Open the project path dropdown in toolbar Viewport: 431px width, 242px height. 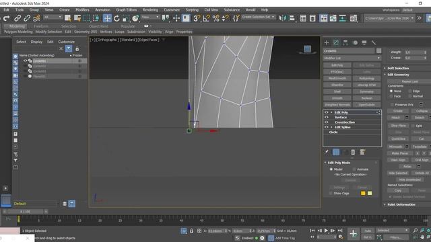coord(389,18)
